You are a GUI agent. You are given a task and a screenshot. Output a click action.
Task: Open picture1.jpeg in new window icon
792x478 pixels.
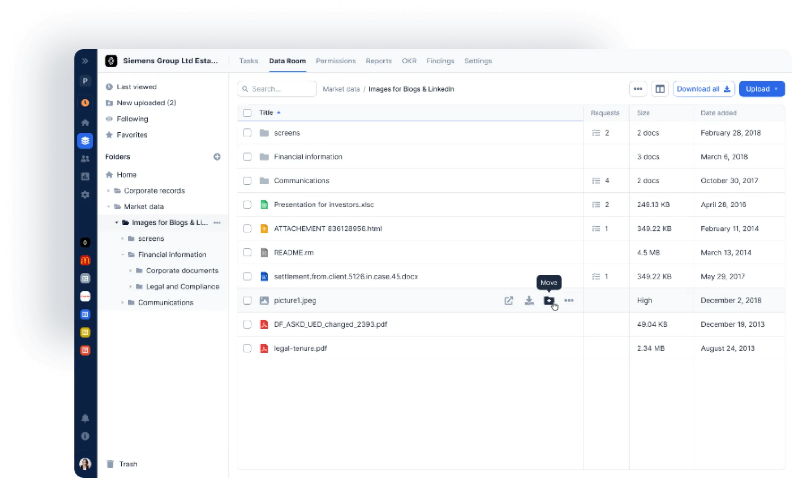[x=509, y=301]
